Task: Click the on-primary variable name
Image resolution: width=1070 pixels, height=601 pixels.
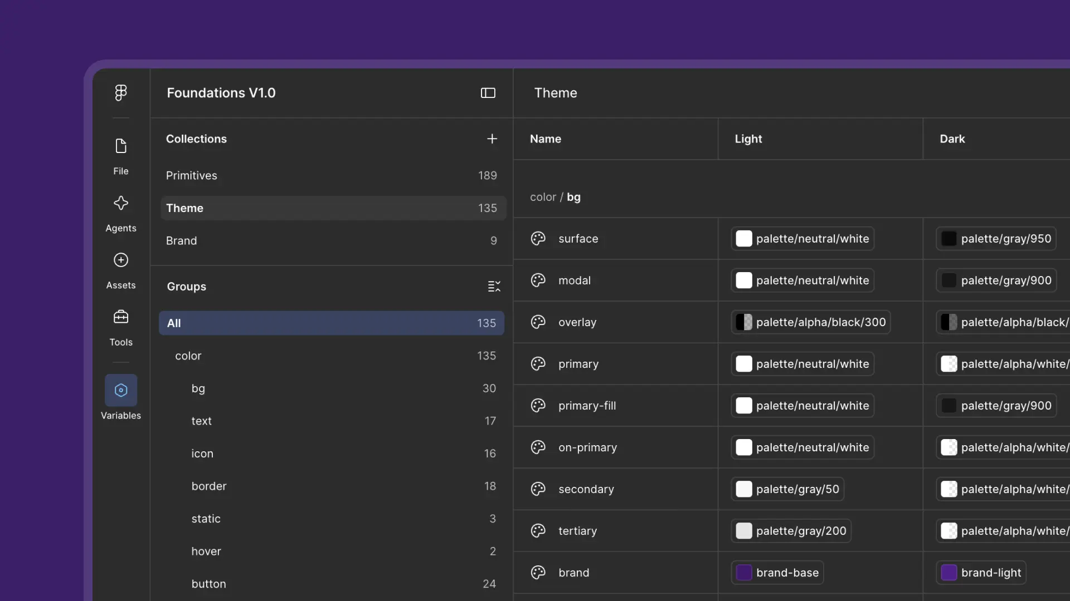Action: click(588, 447)
